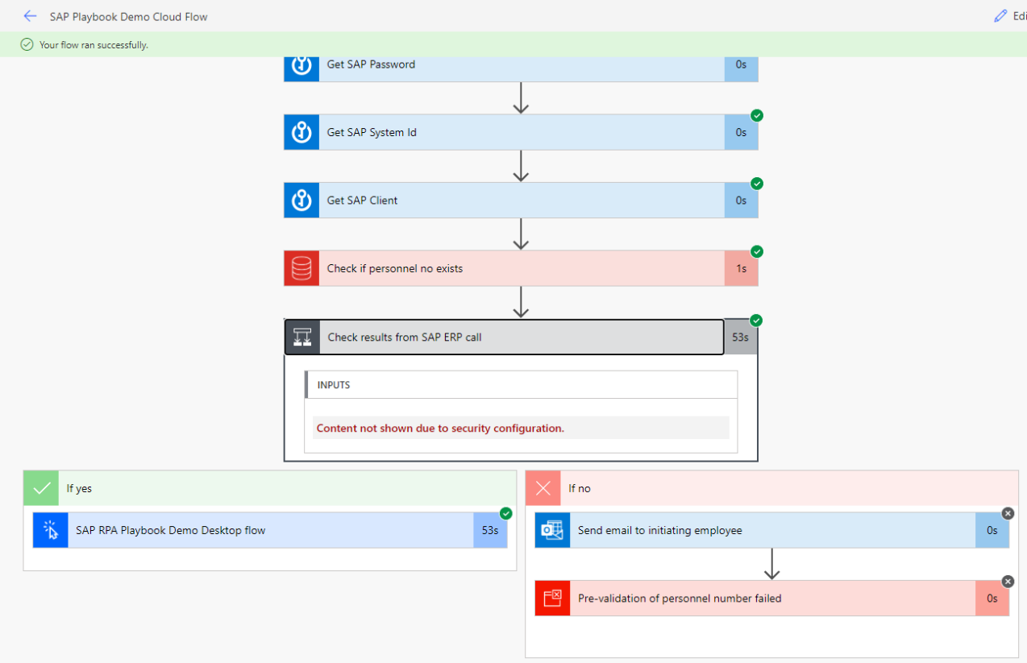Click the Get SAP System Id key vault icon
The width and height of the screenshot is (1027, 663).
(301, 132)
